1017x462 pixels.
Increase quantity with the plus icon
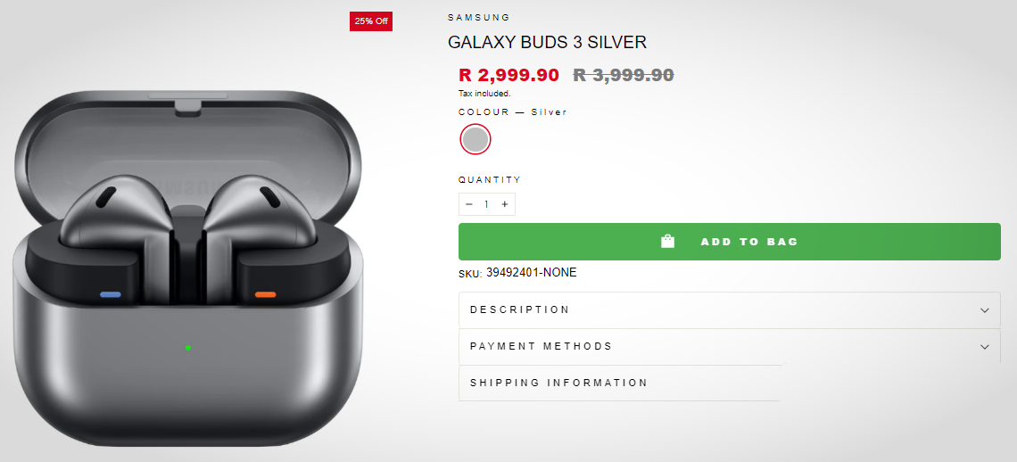tap(505, 204)
